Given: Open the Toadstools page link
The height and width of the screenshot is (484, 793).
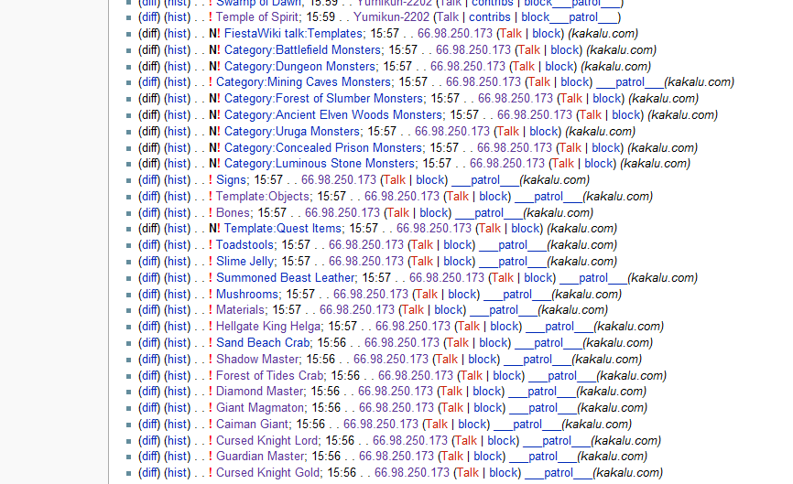Looking at the screenshot, I should [244, 245].
